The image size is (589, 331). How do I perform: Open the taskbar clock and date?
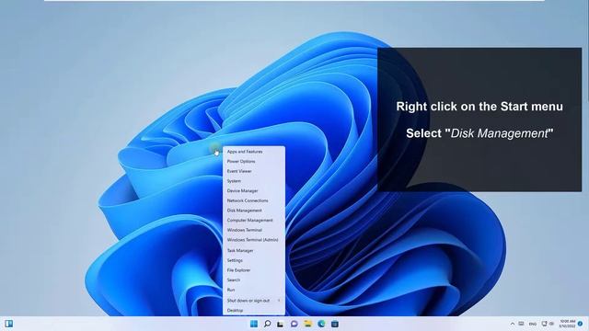pyautogui.click(x=567, y=324)
